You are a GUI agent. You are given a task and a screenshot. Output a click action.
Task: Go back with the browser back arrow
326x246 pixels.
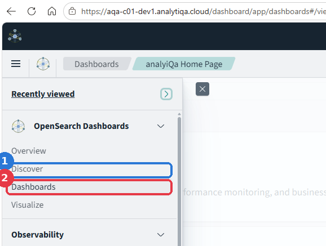[11, 11]
